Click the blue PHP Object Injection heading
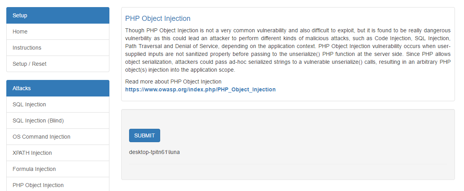 pyautogui.click(x=158, y=19)
